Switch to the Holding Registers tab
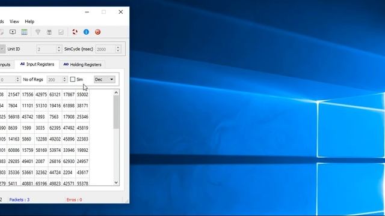The width and height of the screenshot is (385, 216). (x=82, y=64)
